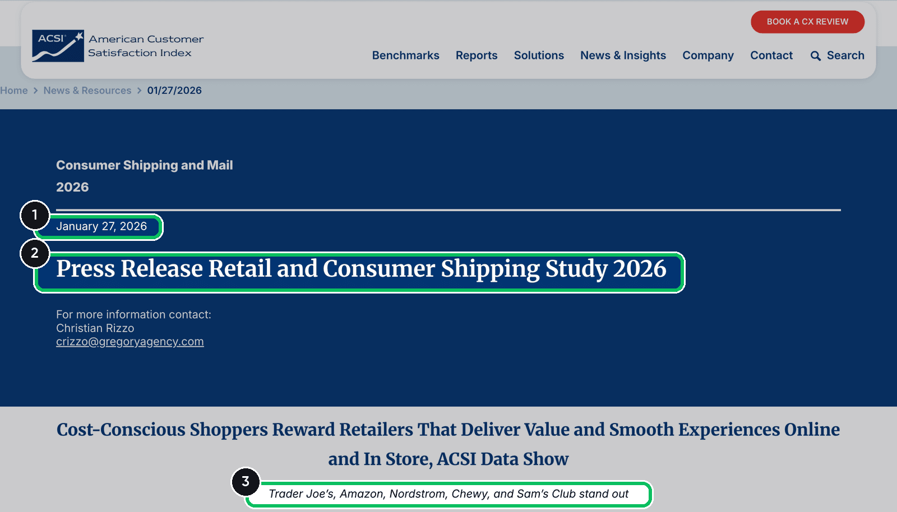Click the ACSI logo
Viewport: 897px width, 512px height.
pos(118,46)
